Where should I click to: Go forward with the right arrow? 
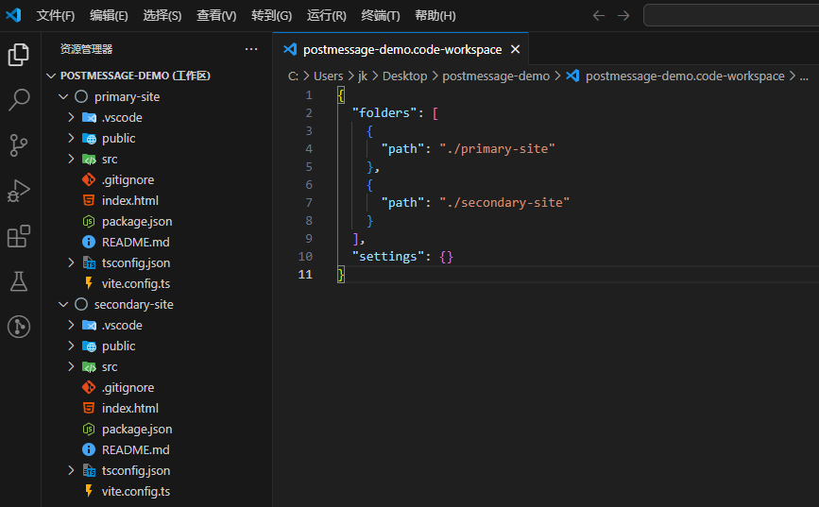coord(623,16)
